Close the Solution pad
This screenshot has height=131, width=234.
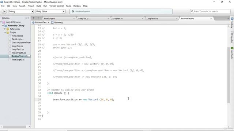[x=29, y=18]
